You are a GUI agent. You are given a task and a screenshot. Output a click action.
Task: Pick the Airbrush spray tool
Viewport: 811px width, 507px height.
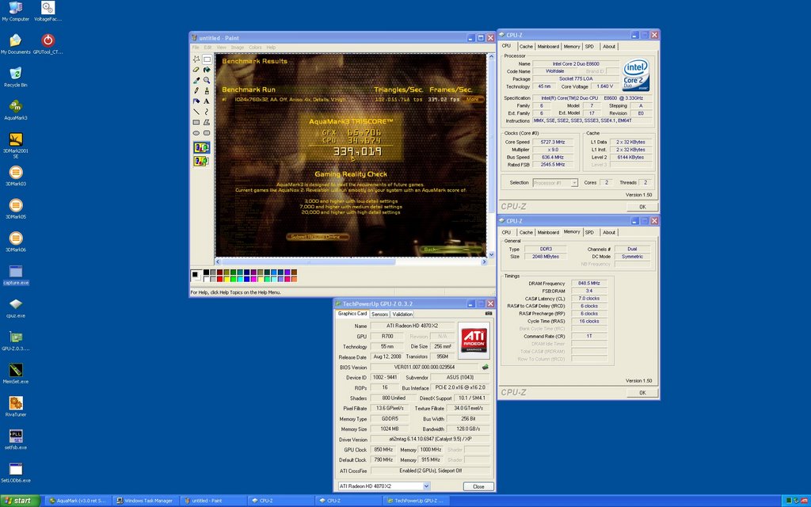click(x=196, y=101)
